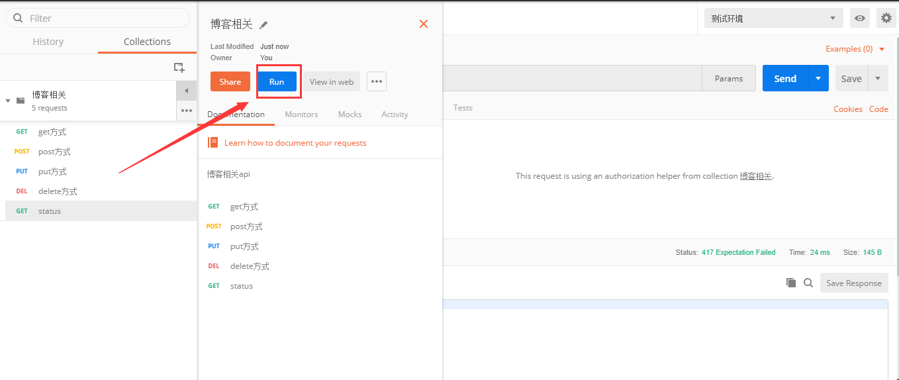Click the Run button
The width and height of the screenshot is (899, 380).
tap(277, 81)
